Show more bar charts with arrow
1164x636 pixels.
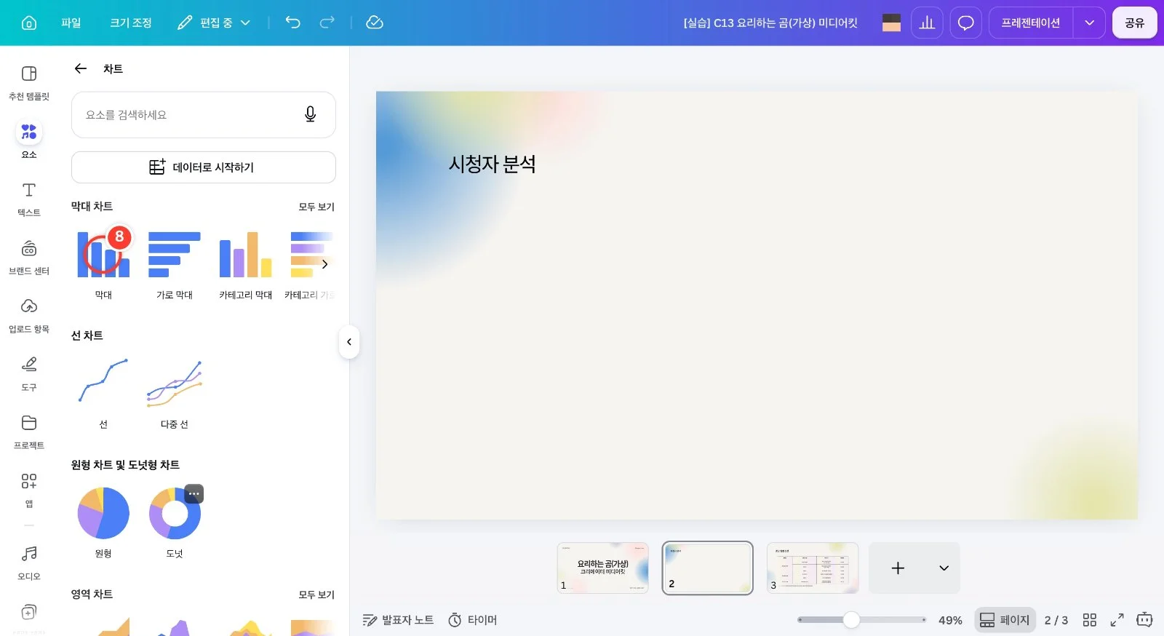coord(324,264)
